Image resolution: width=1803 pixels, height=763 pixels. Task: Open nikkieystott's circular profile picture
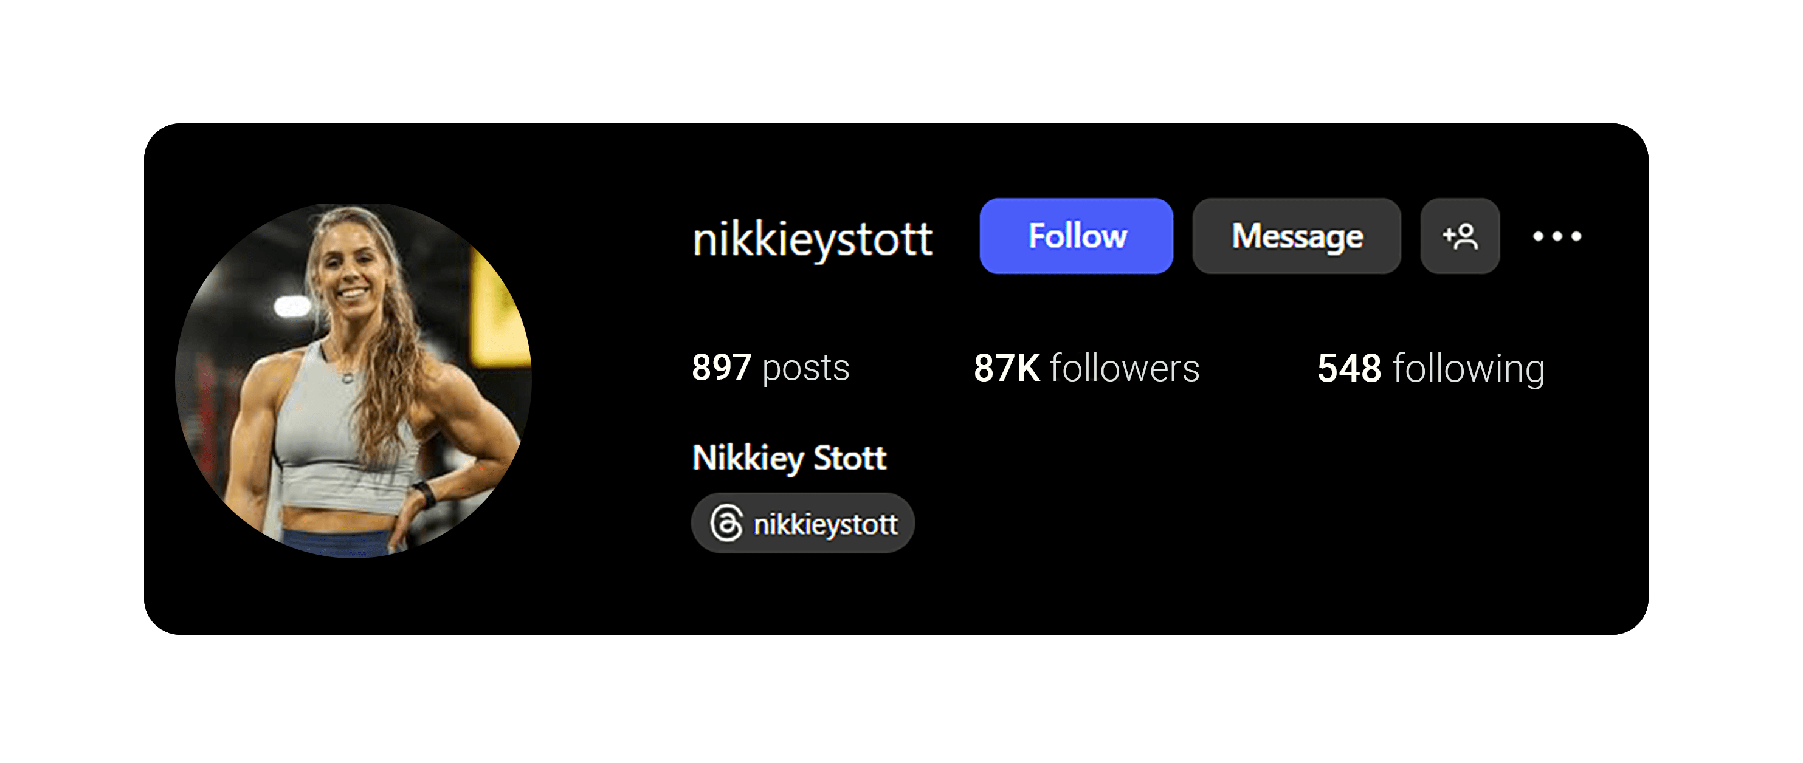point(353,380)
